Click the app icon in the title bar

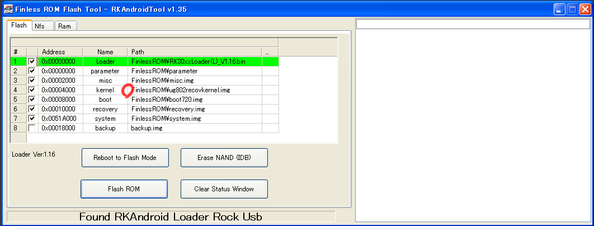(8, 9)
